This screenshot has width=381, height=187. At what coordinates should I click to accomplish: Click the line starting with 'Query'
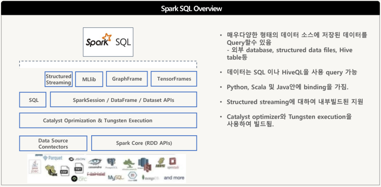(249, 42)
